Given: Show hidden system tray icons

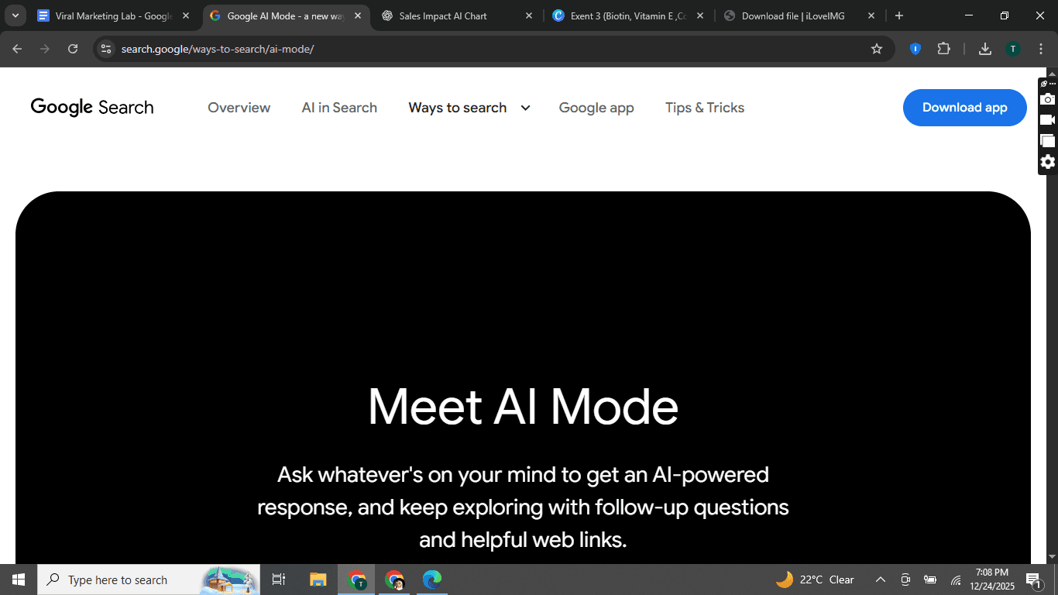Looking at the screenshot, I should click(x=881, y=580).
